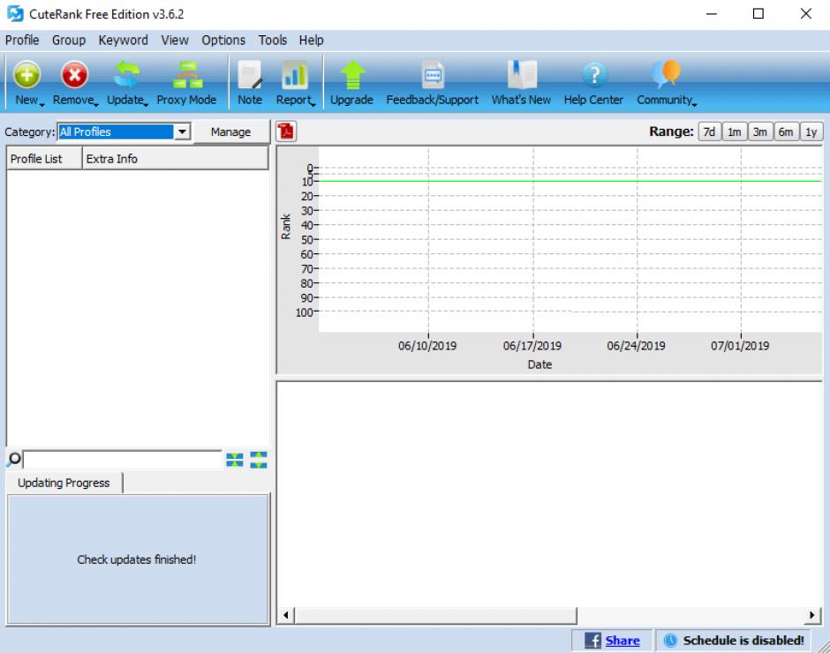Open the Options menu
Image resolution: width=830 pixels, height=653 pixels.
click(223, 41)
